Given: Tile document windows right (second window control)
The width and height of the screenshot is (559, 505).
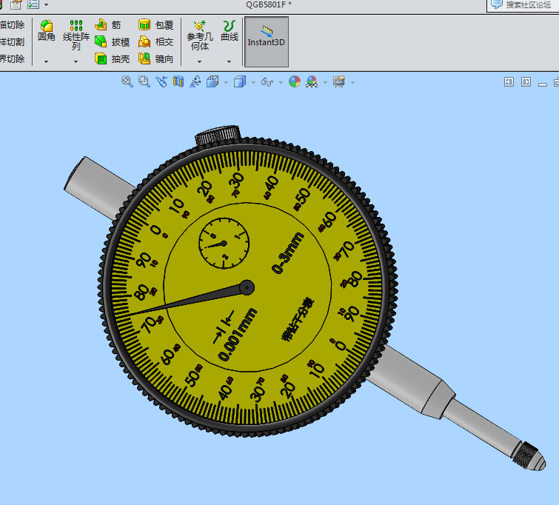Looking at the screenshot, I should click(526, 82).
